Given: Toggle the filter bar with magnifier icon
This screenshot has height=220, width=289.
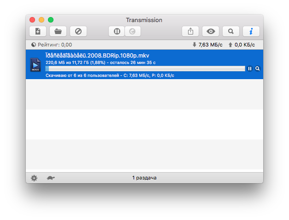Looking at the screenshot, I should [x=231, y=31].
